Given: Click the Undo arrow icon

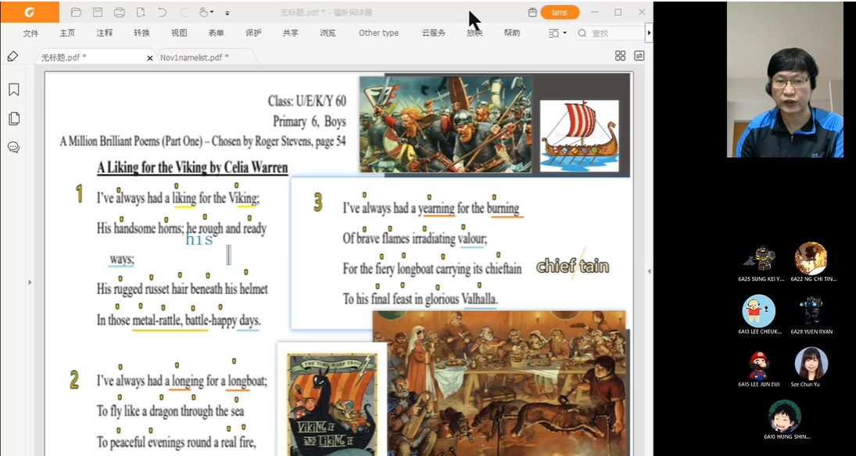Looking at the screenshot, I should tap(162, 12).
